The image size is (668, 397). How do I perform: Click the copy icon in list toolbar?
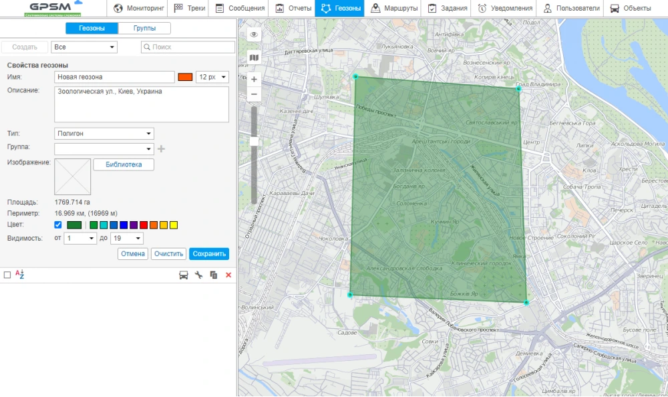pyautogui.click(x=214, y=275)
